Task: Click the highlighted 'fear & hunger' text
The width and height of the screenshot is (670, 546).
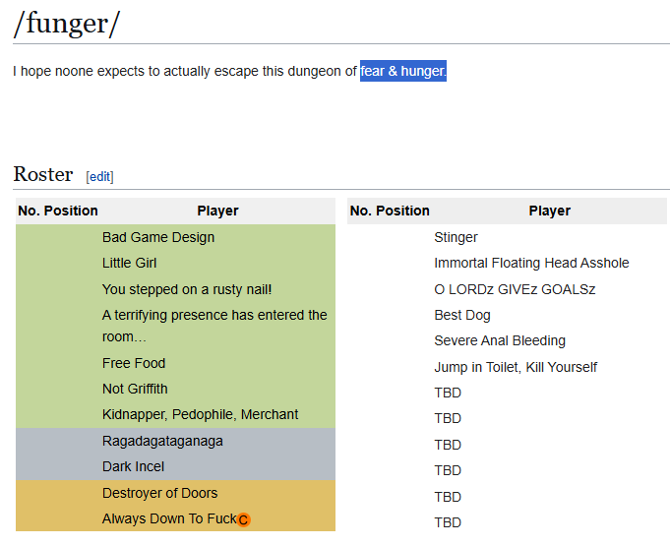Action: (403, 71)
